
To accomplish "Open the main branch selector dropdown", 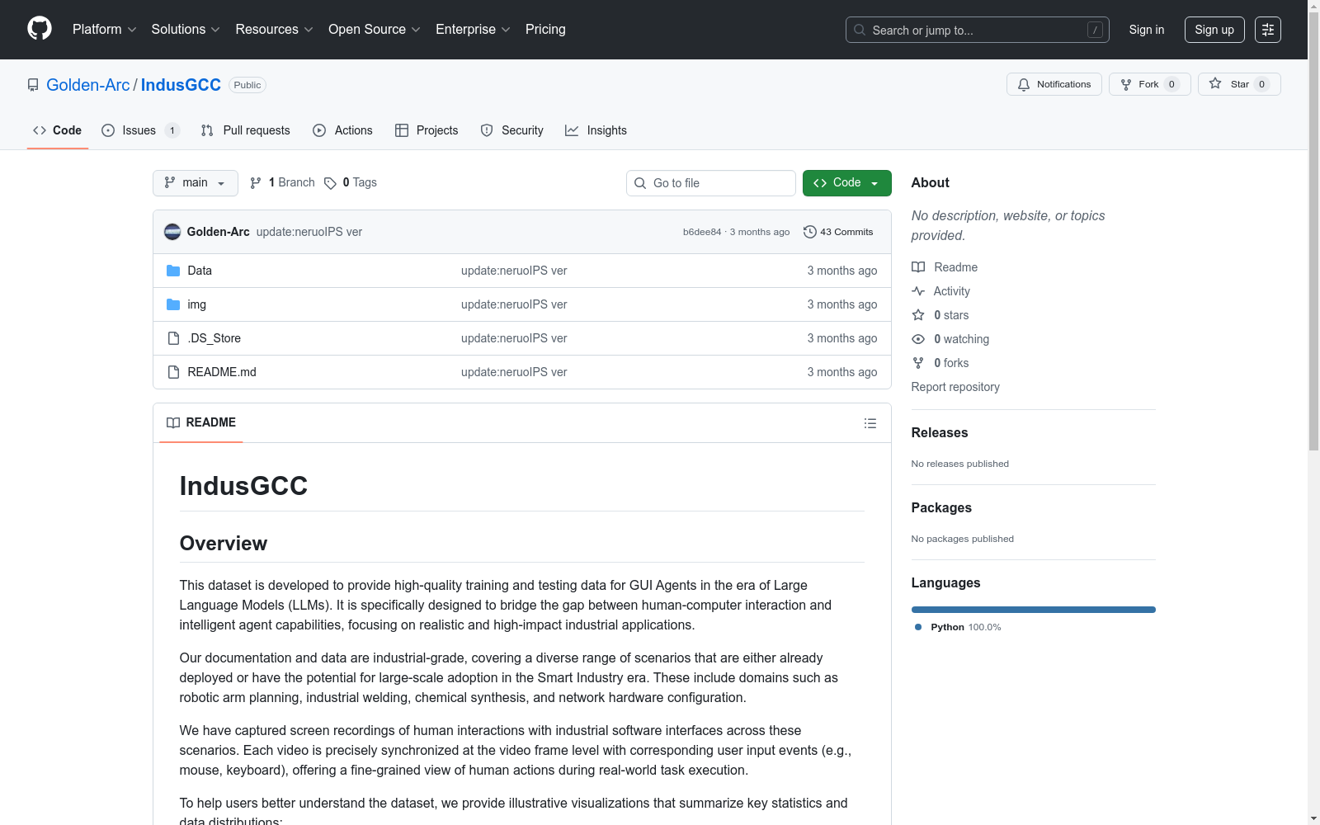I will click(x=196, y=183).
